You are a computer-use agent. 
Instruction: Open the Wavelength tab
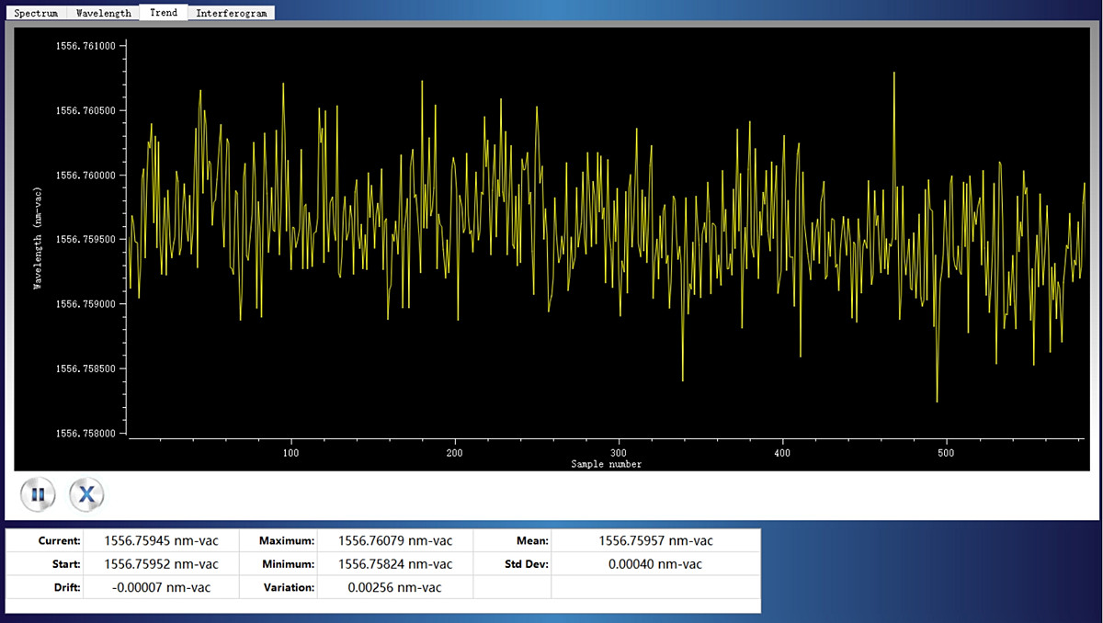(103, 13)
